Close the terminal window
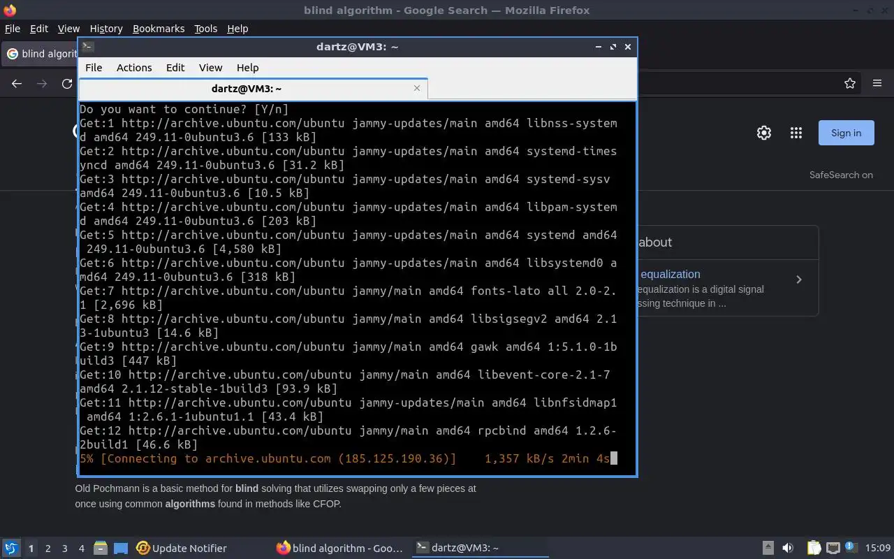This screenshot has width=894, height=559. 628,47
